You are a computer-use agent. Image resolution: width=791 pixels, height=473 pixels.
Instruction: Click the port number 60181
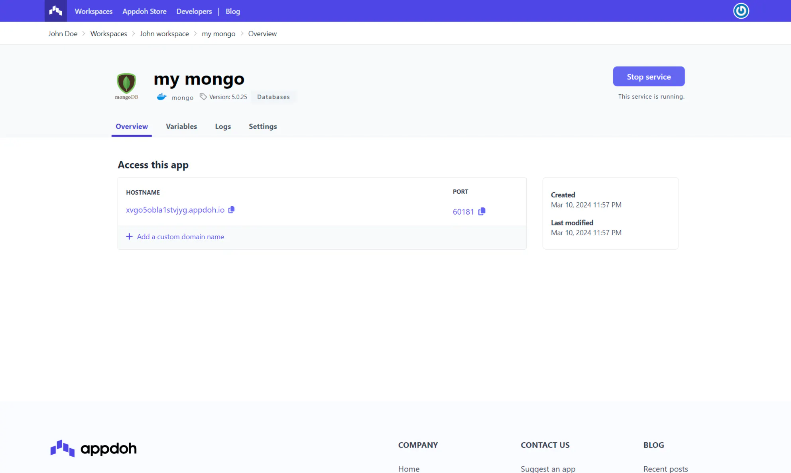tap(463, 212)
